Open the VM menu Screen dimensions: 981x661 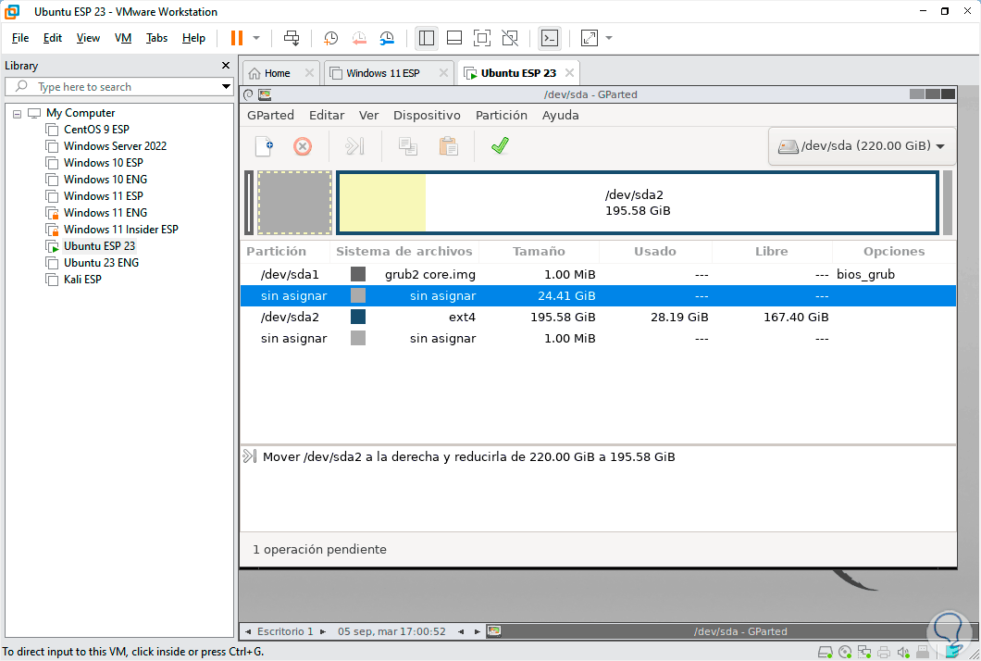pos(122,38)
